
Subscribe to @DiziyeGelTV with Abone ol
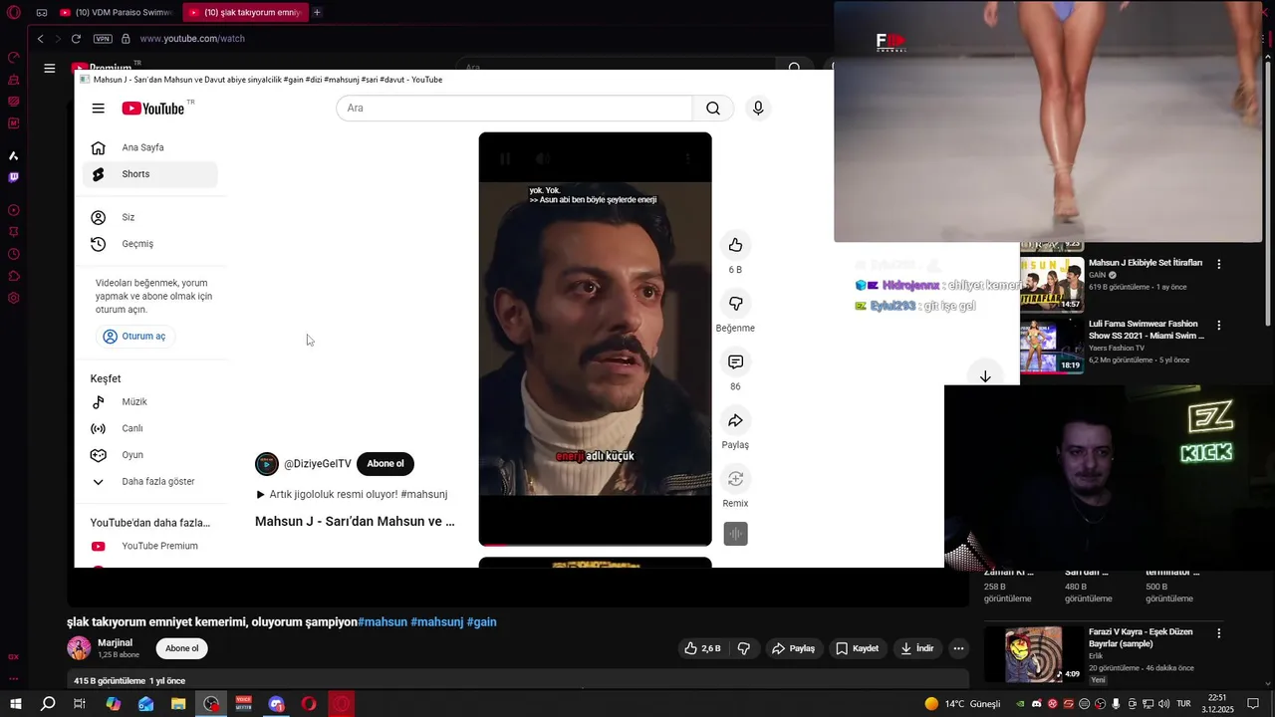click(385, 464)
